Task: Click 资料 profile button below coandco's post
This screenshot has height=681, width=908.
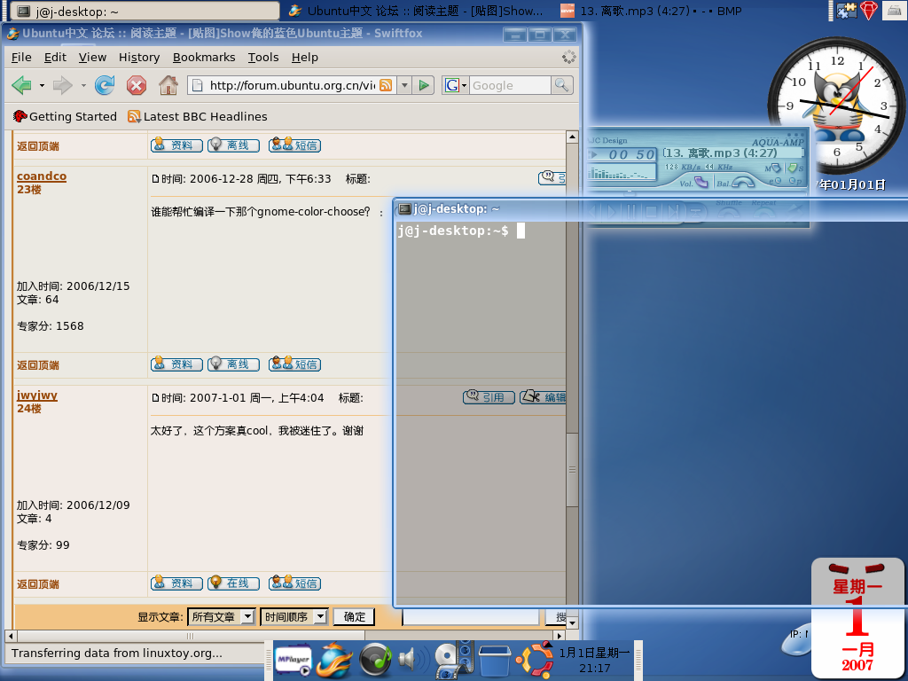Action: click(176, 364)
